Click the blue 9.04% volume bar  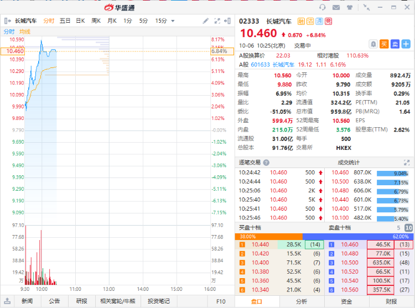(392, 173)
